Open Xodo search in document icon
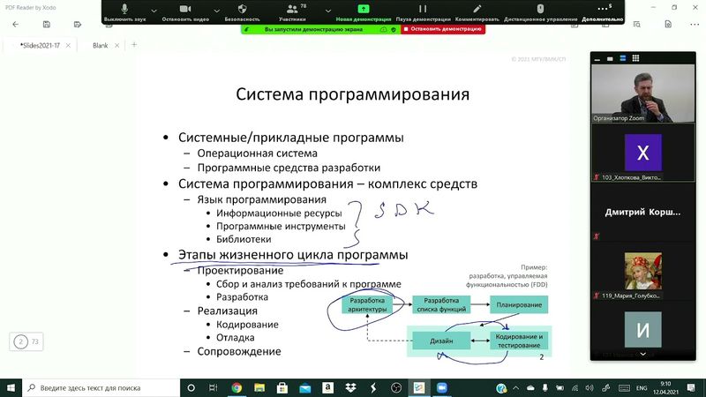The image size is (706, 397). [x=636, y=25]
